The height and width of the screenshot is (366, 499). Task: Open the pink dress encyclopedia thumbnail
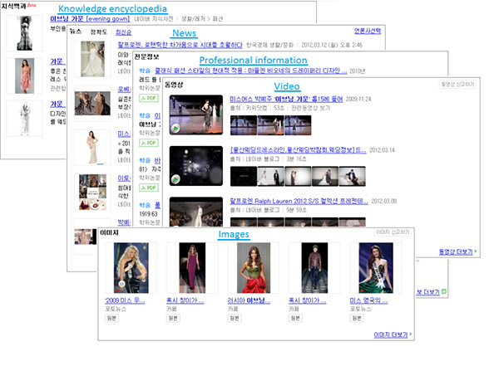pyautogui.click(x=24, y=76)
